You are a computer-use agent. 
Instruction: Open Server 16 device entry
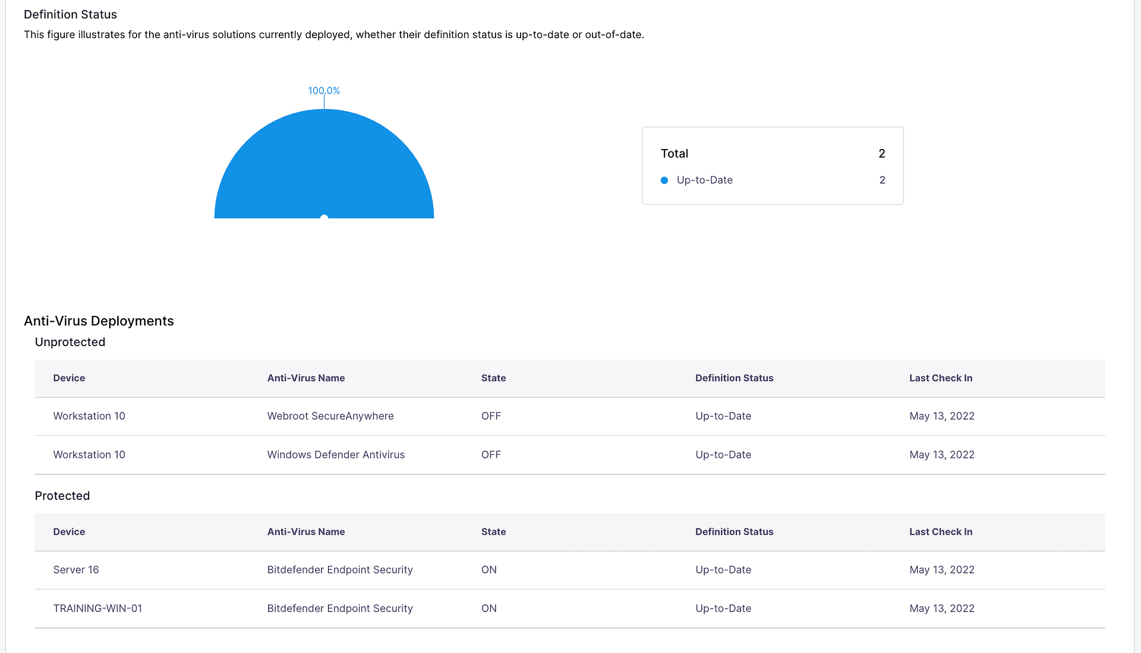[x=76, y=570]
